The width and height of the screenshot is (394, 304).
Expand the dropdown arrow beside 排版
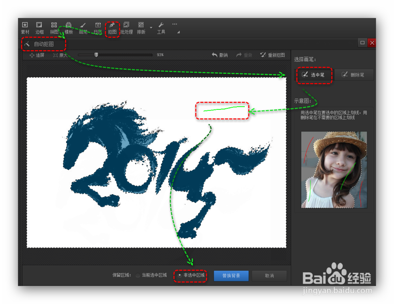click(151, 28)
